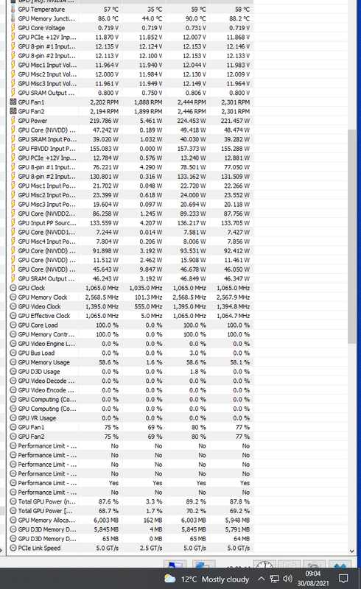Image resolution: width=361 pixels, height=589 pixels.
Task: Click the 130.801 W 8-pin #2 input power value
Action: (104, 176)
